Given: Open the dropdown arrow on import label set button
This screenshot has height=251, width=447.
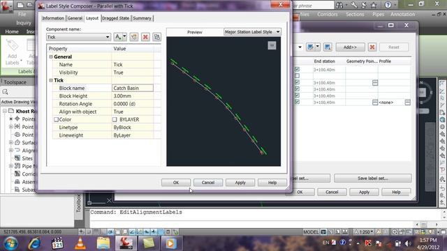Looking at the screenshot, I should click(317, 47).
